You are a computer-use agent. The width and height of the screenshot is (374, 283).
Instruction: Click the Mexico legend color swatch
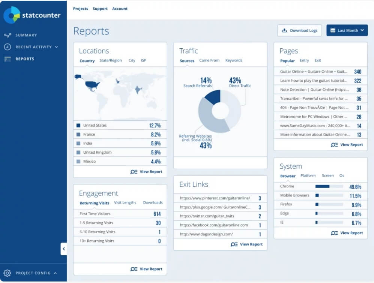[x=78, y=162]
